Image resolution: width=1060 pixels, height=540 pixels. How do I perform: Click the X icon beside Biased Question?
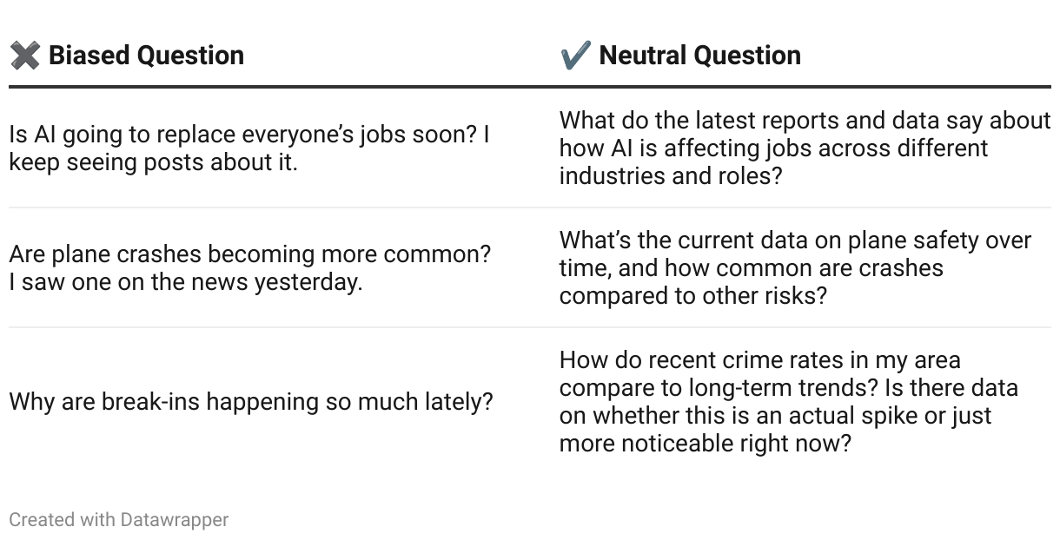pyautogui.click(x=24, y=56)
